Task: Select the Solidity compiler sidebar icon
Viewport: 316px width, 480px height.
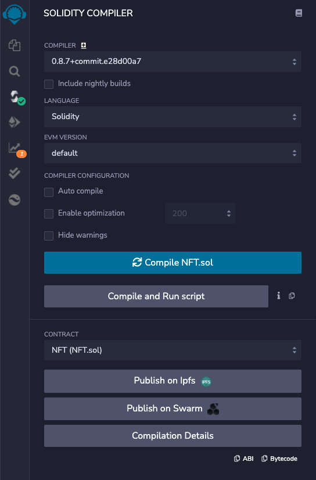Action: (x=16, y=98)
